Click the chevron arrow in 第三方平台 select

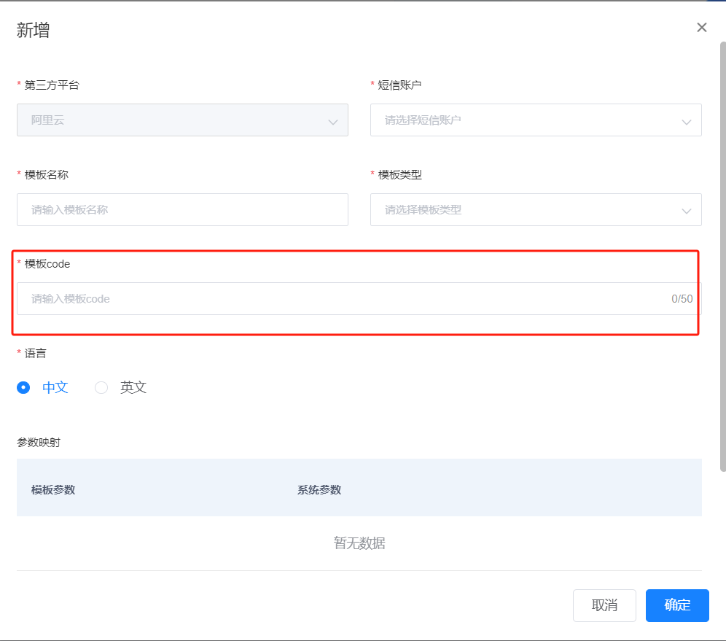[333, 122]
